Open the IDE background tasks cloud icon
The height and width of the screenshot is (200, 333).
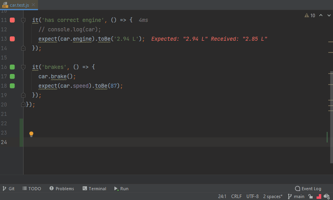pyautogui.click(x=326, y=196)
